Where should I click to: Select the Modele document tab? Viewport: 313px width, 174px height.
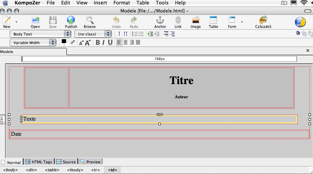(x=33, y=52)
